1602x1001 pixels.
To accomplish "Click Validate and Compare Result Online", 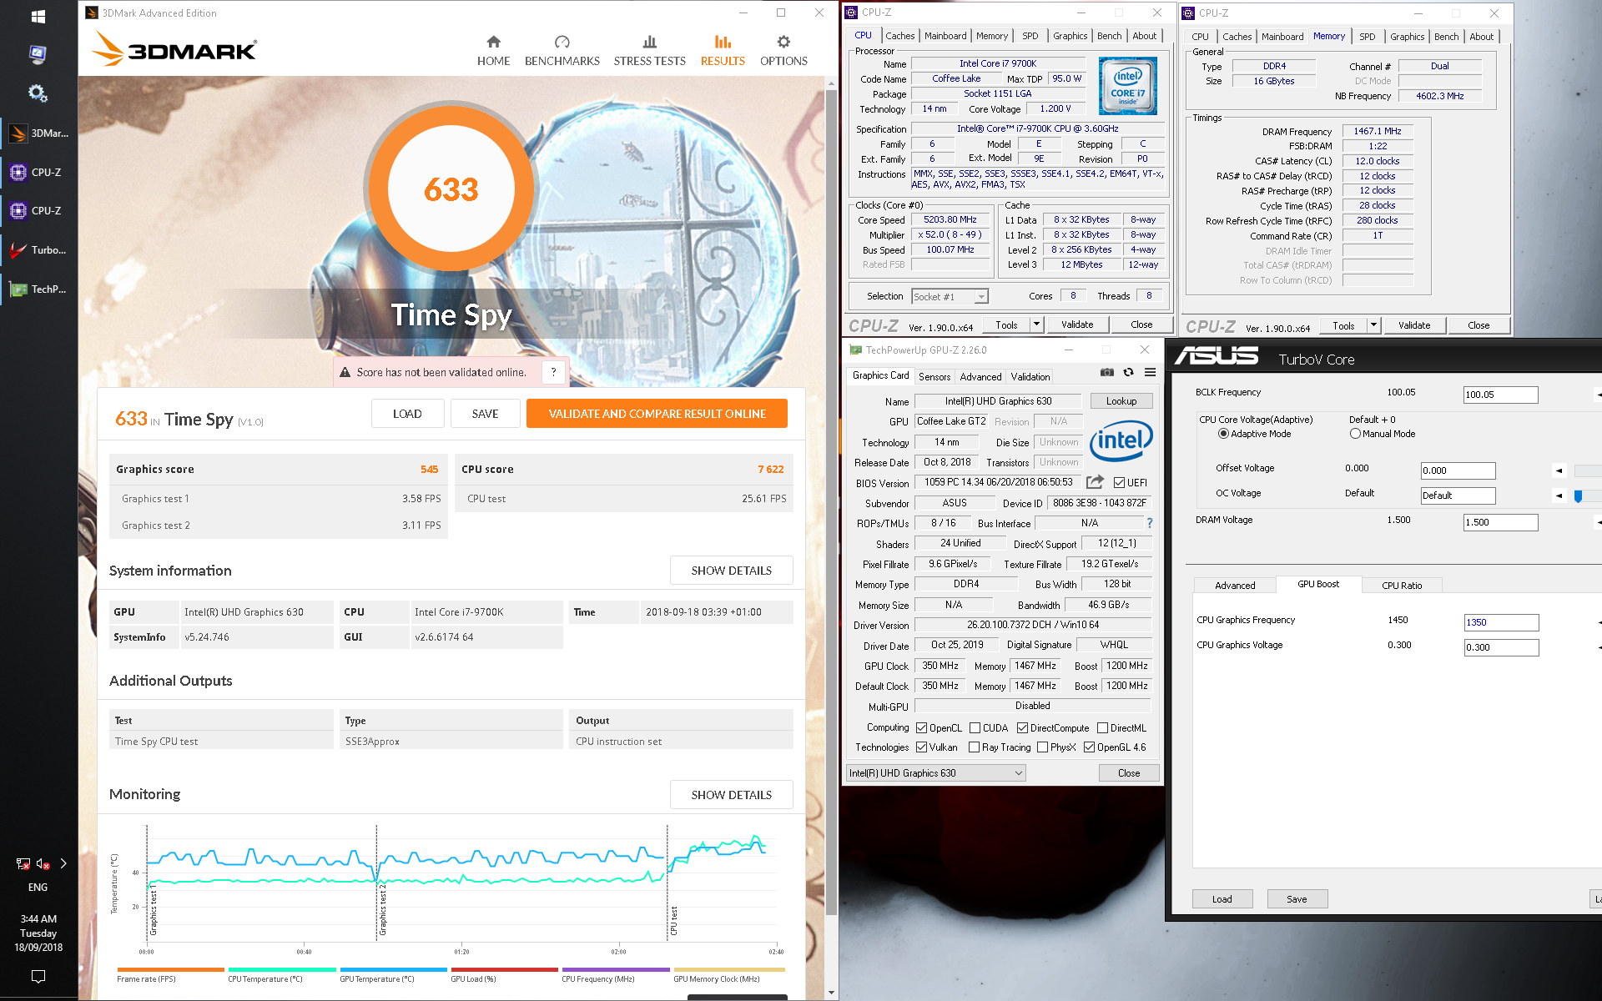I will coord(657,414).
